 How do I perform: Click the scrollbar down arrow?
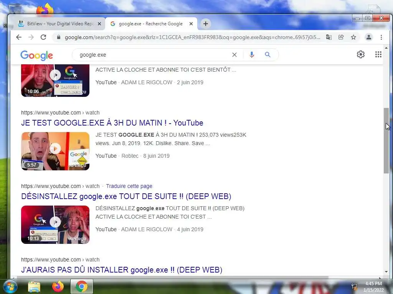pyautogui.click(x=386, y=272)
